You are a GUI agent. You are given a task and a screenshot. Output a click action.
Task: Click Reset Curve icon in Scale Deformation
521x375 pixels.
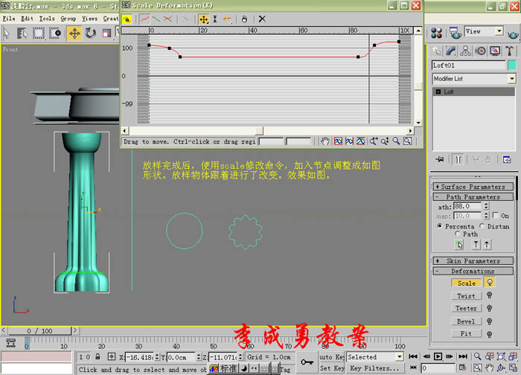coord(244,19)
